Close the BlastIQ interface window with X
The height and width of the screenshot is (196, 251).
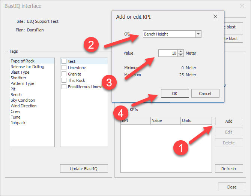[242, 6]
